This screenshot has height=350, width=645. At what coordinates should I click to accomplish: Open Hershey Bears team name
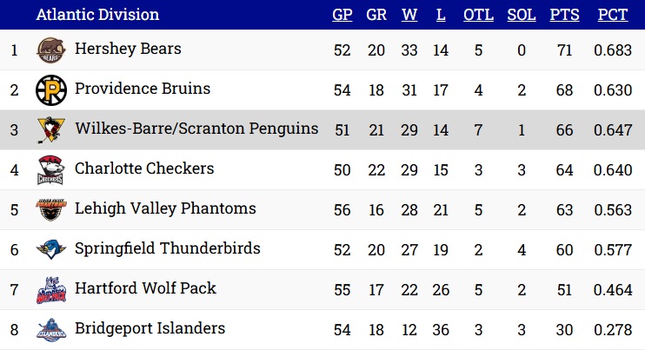[128, 49]
